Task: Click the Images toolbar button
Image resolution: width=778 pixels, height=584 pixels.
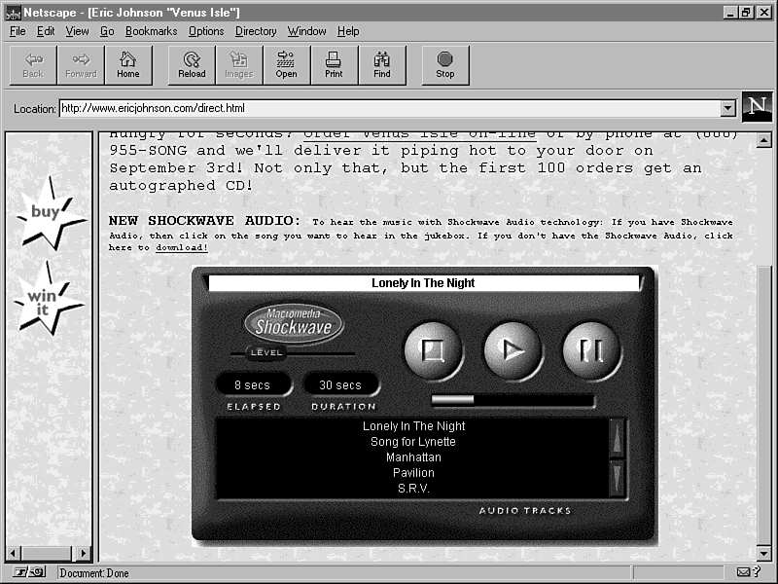Action: pyautogui.click(x=239, y=65)
